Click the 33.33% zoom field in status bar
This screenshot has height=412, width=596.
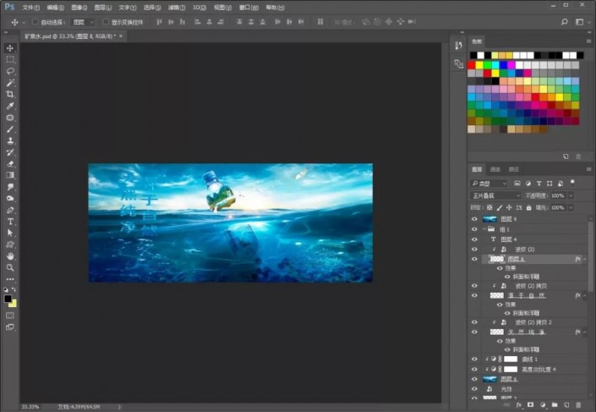[x=30, y=407]
